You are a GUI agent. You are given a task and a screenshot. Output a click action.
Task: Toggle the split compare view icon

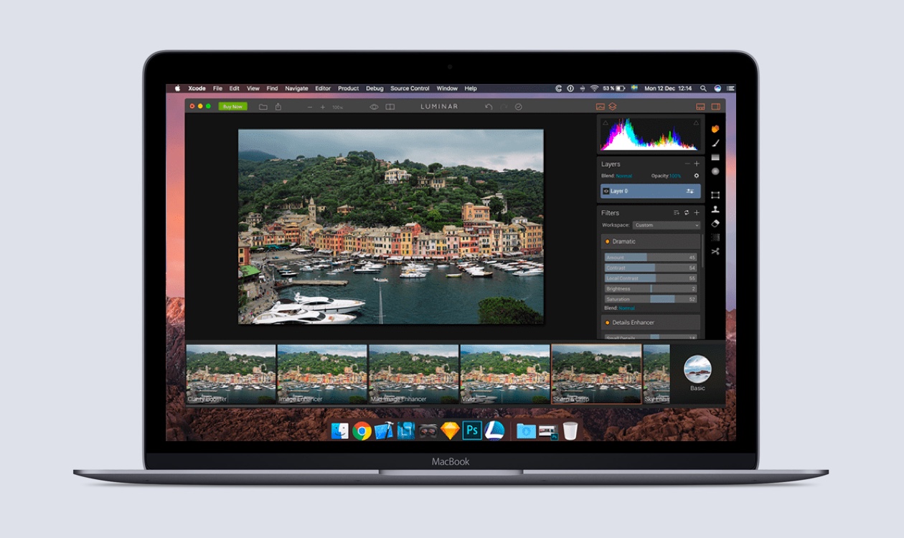[390, 107]
